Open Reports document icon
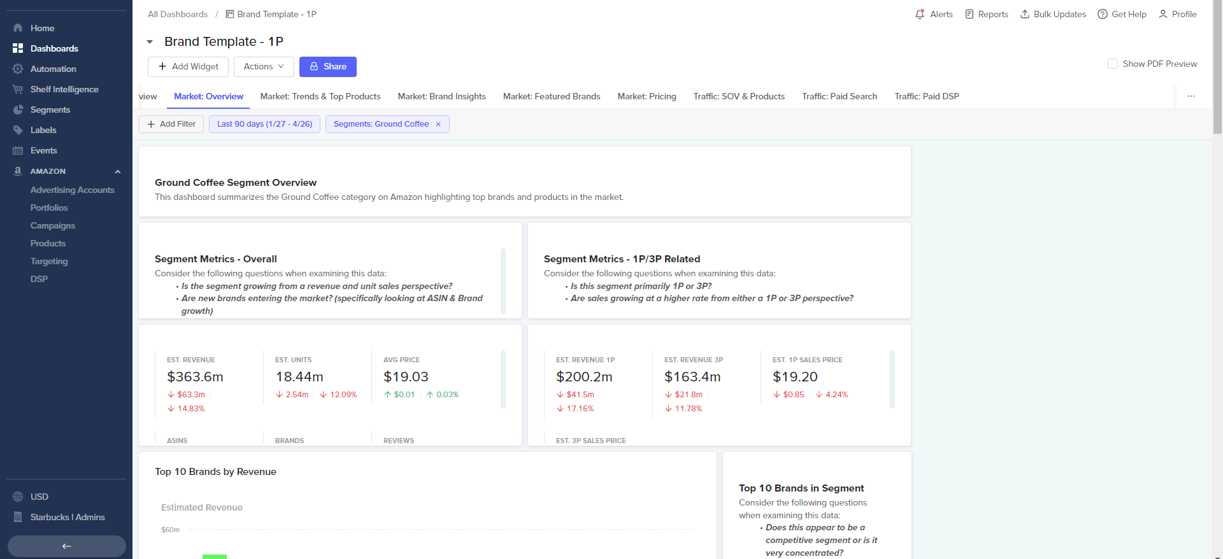Image resolution: width=1223 pixels, height=559 pixels. [x=969, y=14]
